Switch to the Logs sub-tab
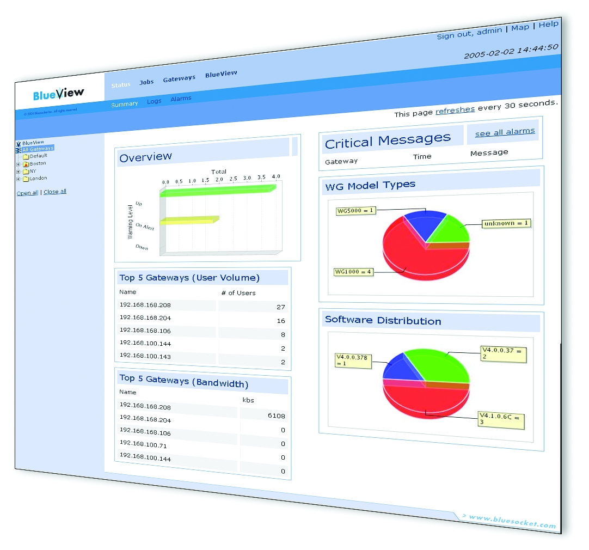589x550 pixels. coord(154,101)
